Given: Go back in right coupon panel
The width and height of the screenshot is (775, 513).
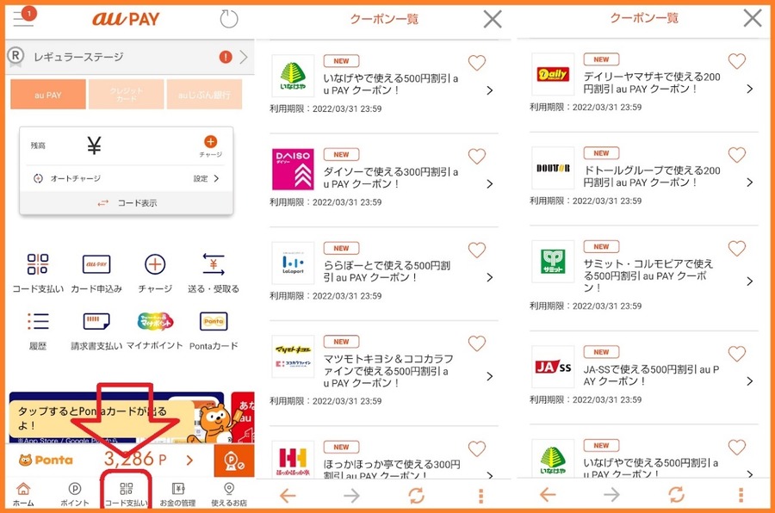Looking at the screenshot, I should tap(548, 494).
